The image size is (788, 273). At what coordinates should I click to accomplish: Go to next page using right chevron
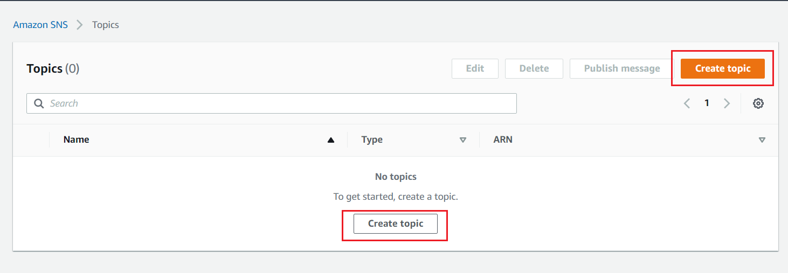click(727, 103)
